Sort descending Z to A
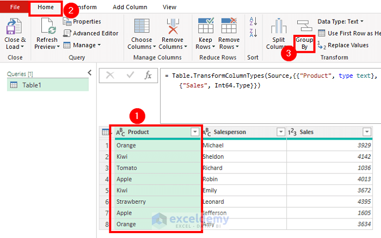 click(253, 33)
